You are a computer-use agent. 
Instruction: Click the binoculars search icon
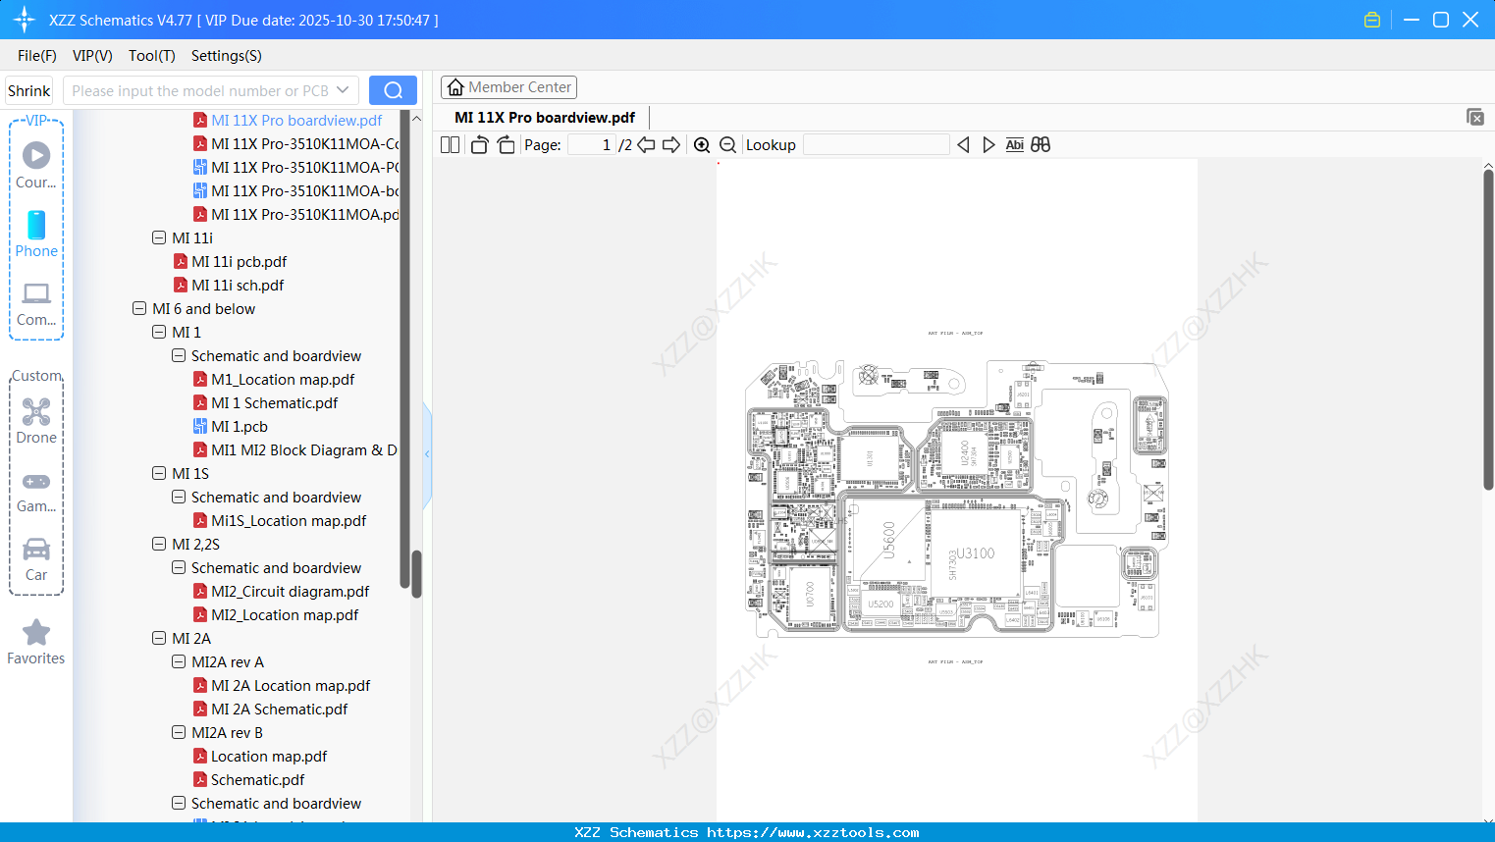tap(1041, 145)
